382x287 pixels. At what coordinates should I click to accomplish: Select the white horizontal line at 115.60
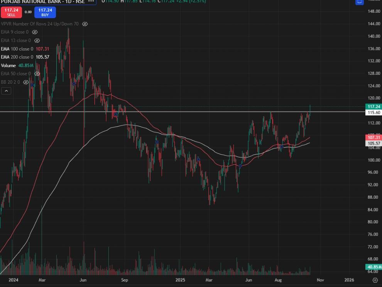[183, 111]
